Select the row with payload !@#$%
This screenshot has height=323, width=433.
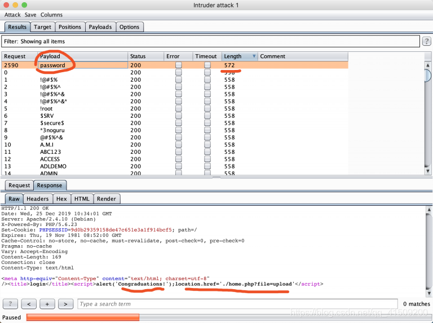[175, 80]
